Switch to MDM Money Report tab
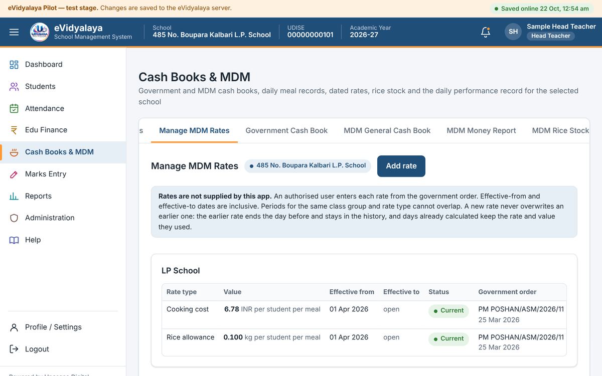The image size is (602, 376). [481, 130]
